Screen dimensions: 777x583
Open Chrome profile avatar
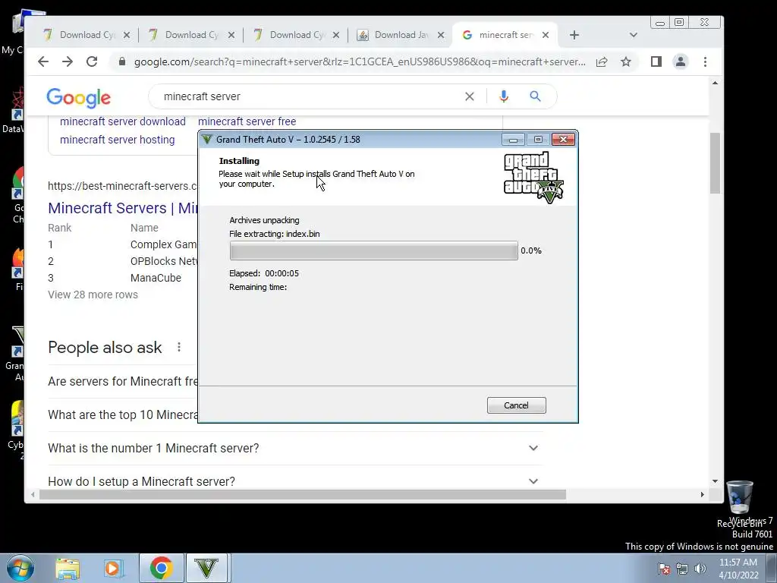(681, 61)
